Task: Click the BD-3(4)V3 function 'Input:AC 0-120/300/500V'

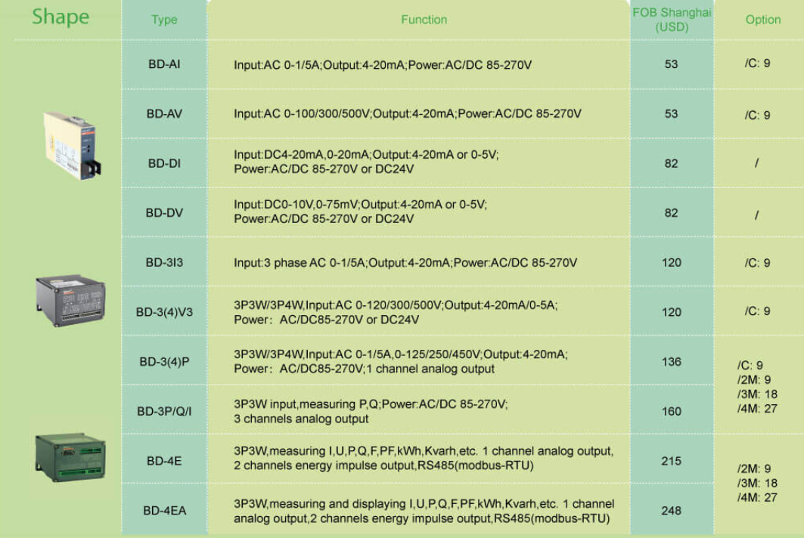Action: 374,305
